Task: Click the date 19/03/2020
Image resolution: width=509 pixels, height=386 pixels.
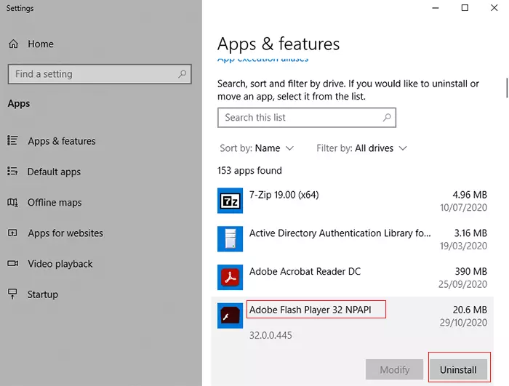Action: (x=464, y=246)
